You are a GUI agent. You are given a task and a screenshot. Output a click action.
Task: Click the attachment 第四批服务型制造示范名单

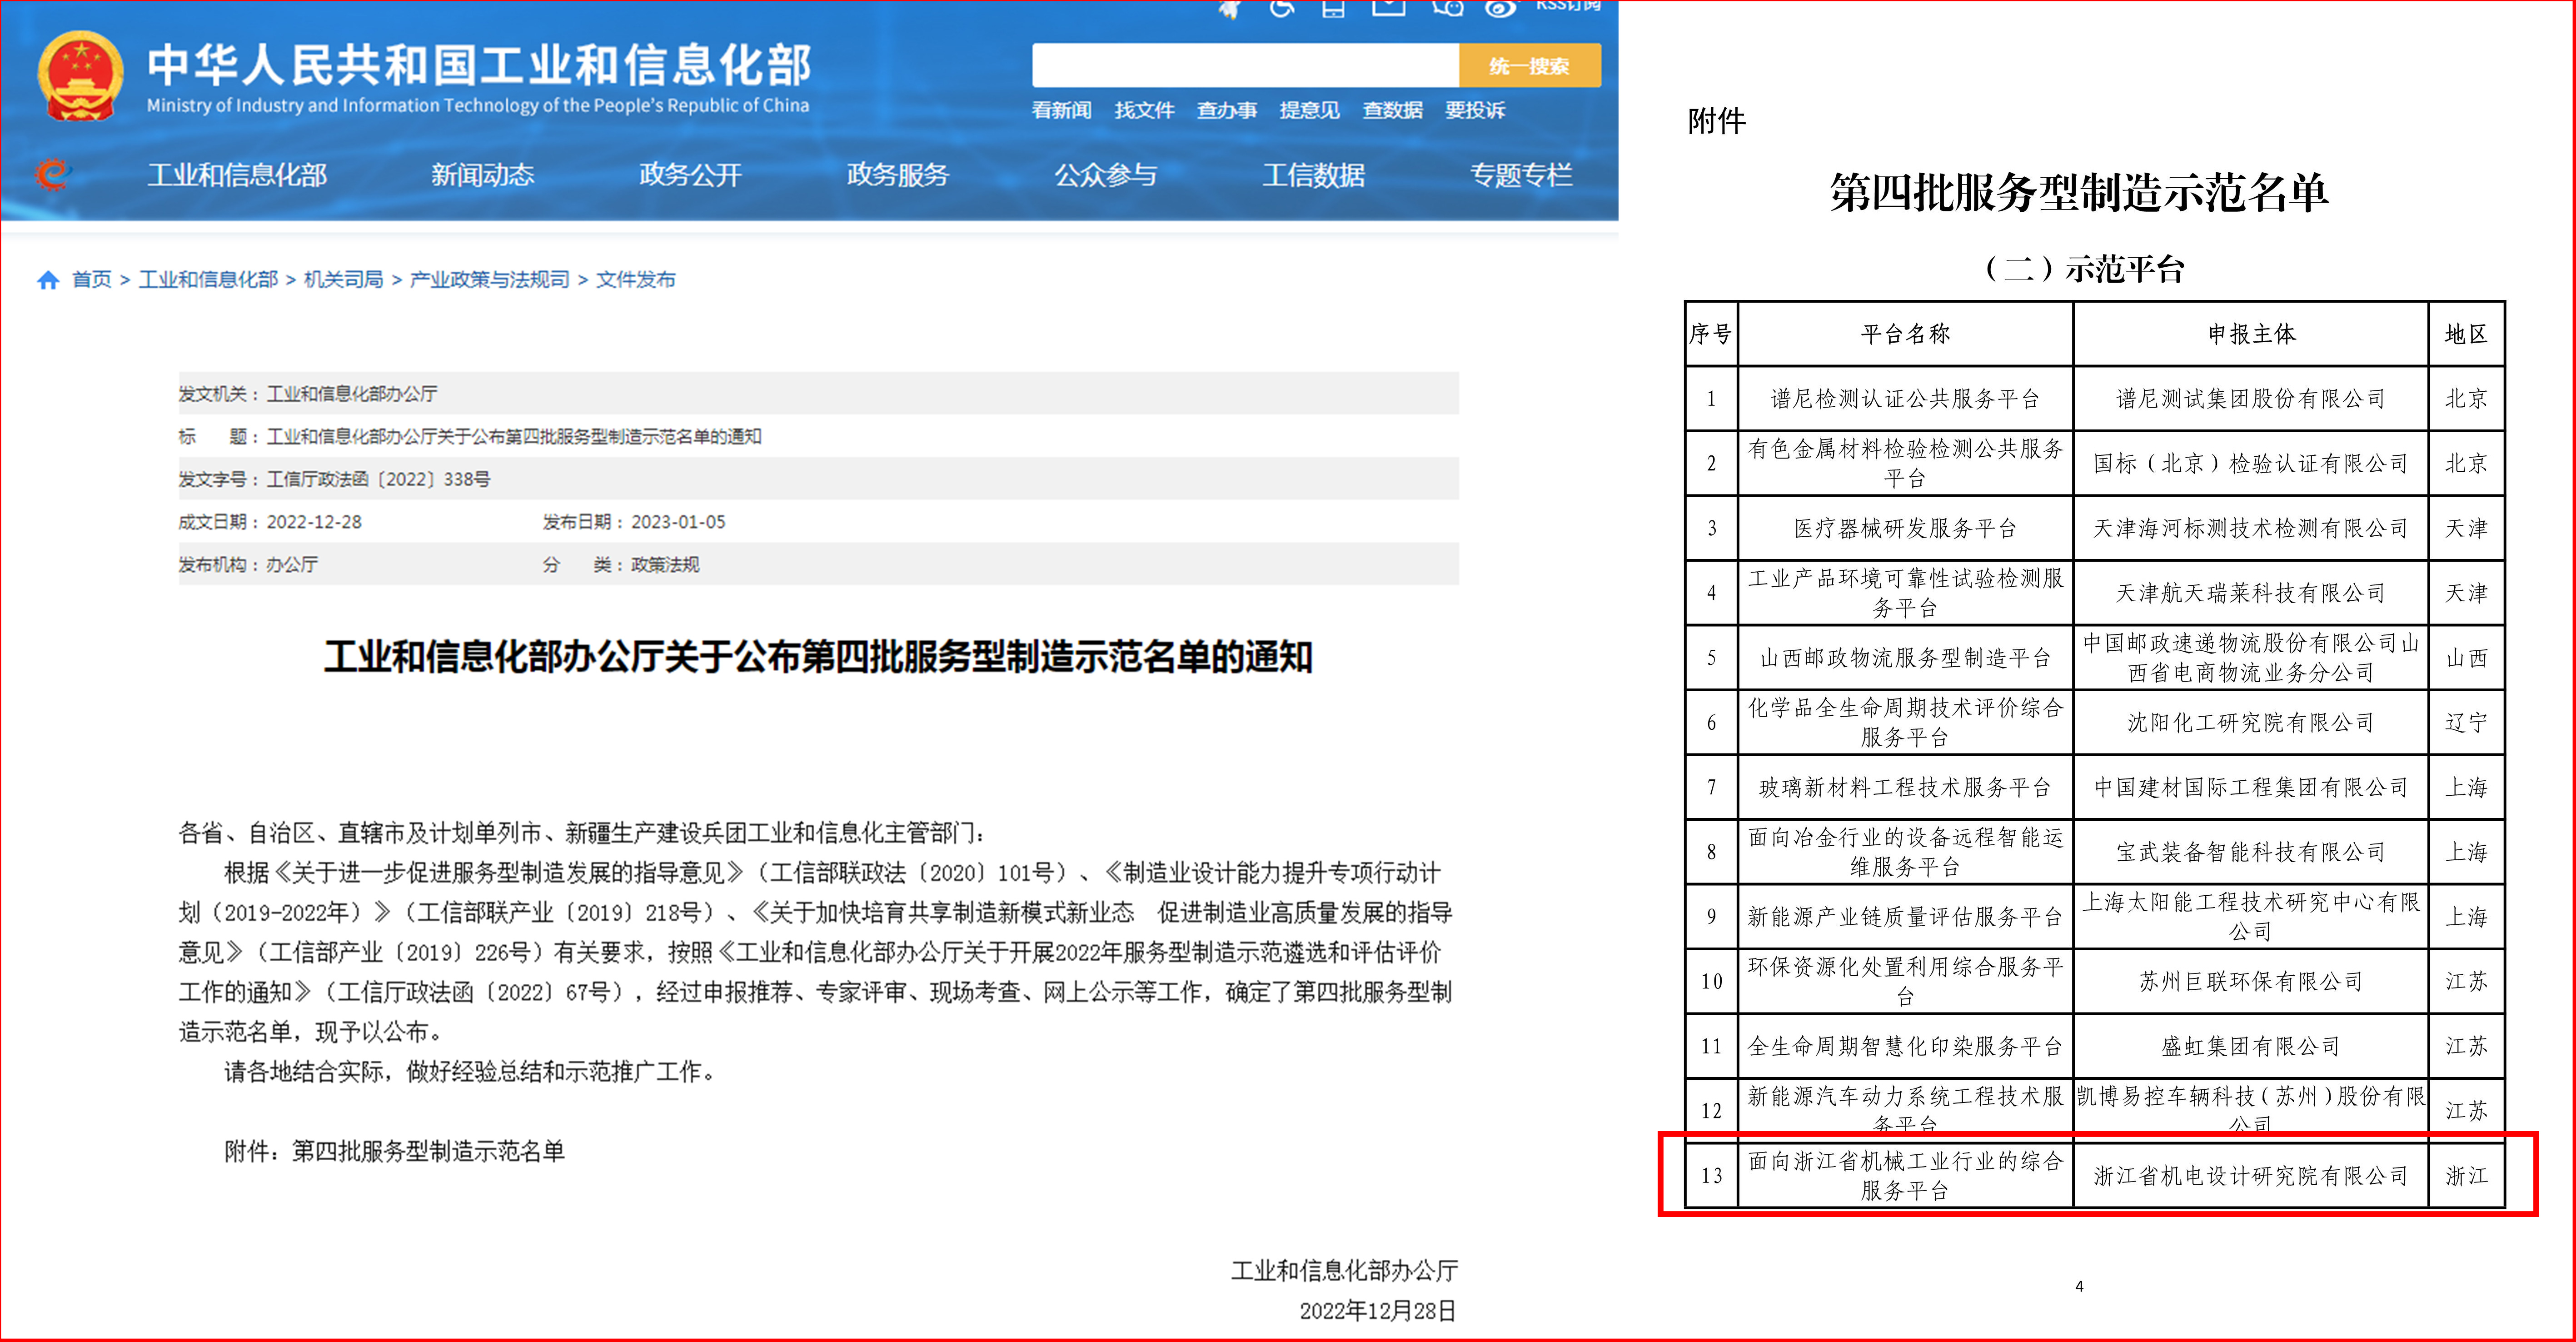pyautogui.click(x=428, y=1151)
